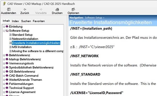Screen dimensions: 157x96
Task: Click the book icon next to License Agreement
Action: tap(7, 92)
